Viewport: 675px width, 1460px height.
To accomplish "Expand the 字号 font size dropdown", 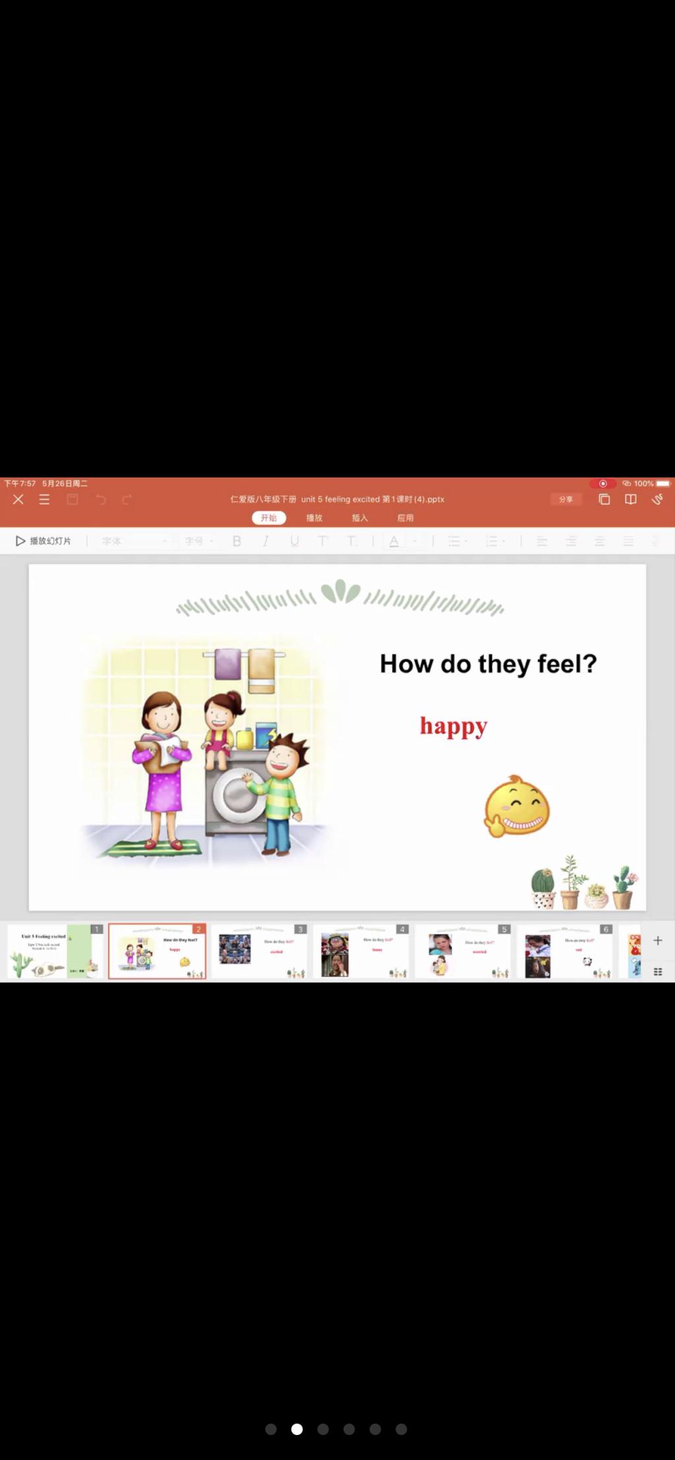I will click(x=199, y=541).
